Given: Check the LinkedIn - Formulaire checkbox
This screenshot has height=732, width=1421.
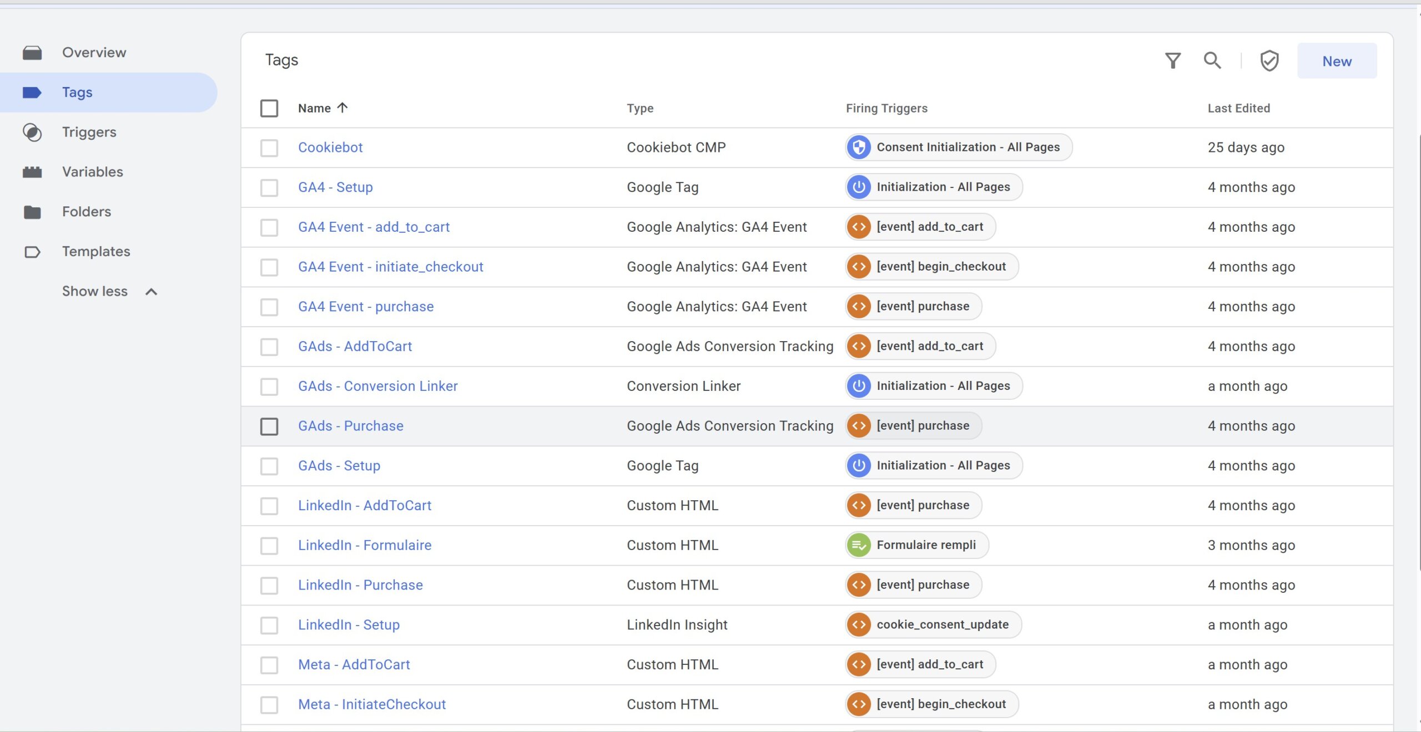Looking at the screenshot, I should pos(269,546).
